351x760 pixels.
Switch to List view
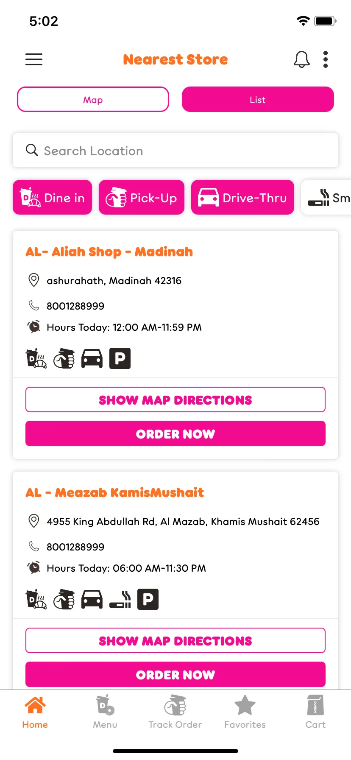pyautogui.click(x=258, y=100)
